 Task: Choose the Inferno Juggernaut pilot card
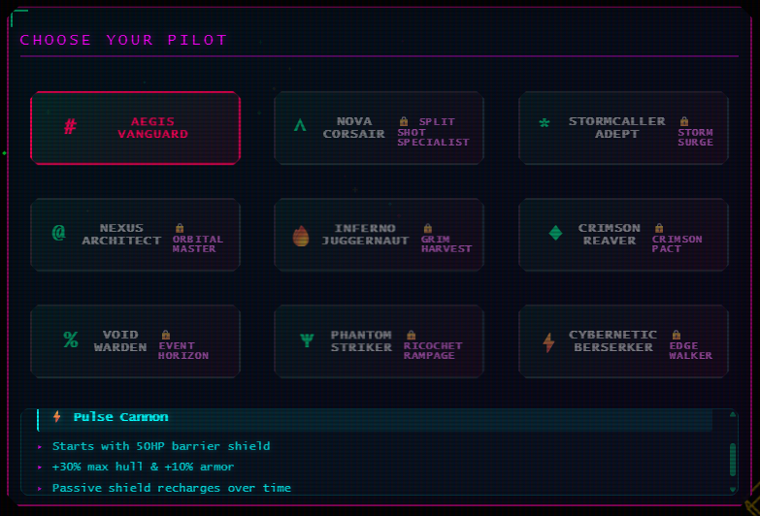(379, 235)
